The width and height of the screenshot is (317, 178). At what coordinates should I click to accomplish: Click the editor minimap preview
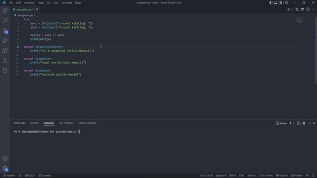click(x=300, y=20)
